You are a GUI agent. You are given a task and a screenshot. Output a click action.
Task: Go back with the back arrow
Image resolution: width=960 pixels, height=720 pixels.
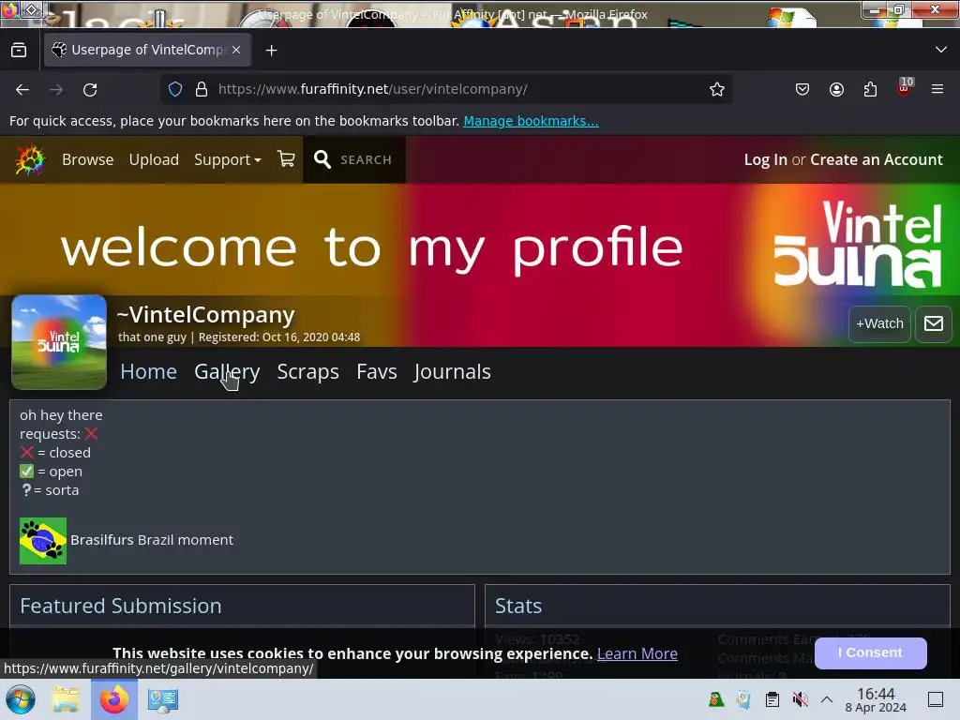tap(22, 89)
